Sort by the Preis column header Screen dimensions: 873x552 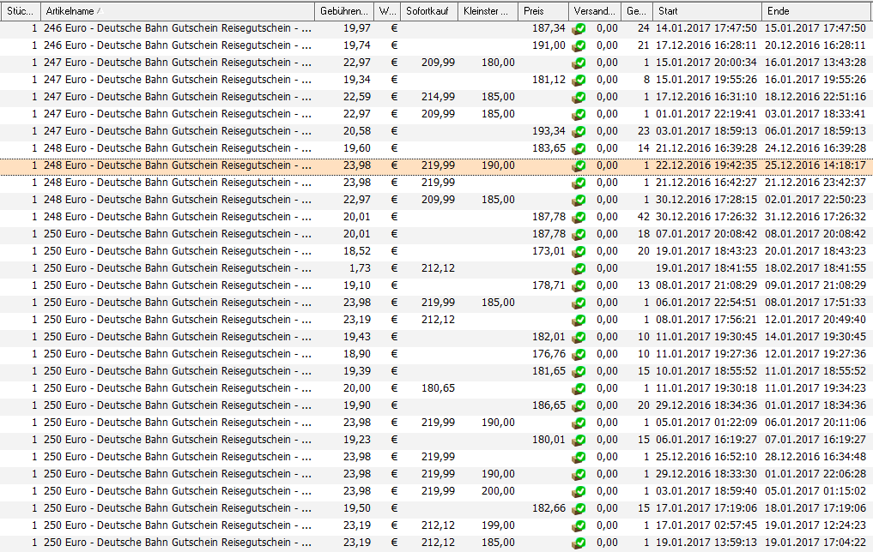pyautogui.click(x=543, y=10)
